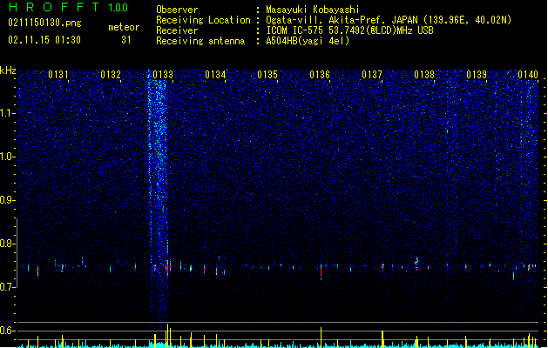Screen dimensions: 548x348
Task: Click the kHz axis unit label
Action: [8, 70]
